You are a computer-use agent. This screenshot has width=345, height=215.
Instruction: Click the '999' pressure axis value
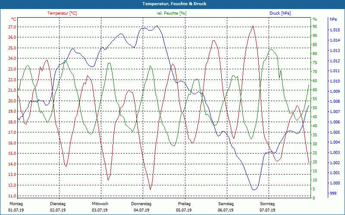point(333,193)
